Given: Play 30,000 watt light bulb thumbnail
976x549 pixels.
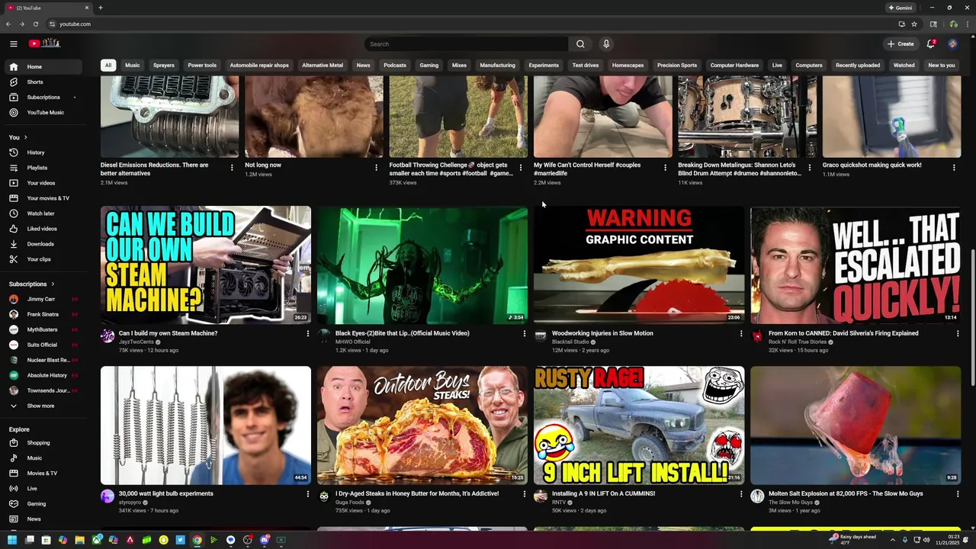Looking at the screenshot, I should click(206, 425).
